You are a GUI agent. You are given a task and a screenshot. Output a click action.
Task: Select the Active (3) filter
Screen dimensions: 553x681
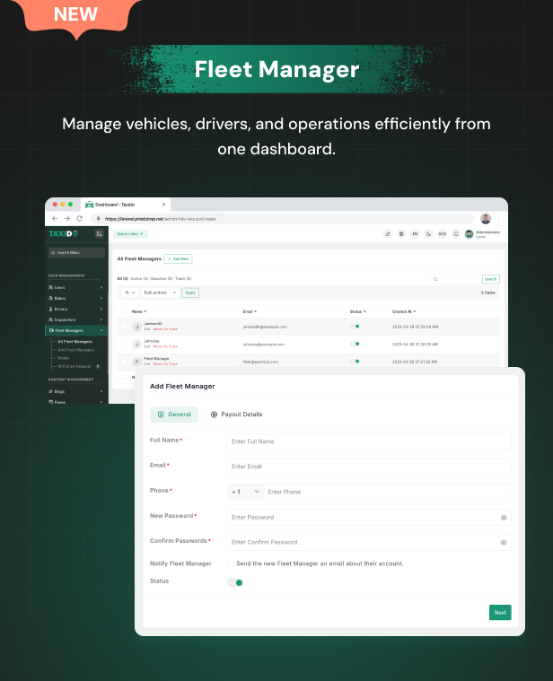tap(139, 279)
